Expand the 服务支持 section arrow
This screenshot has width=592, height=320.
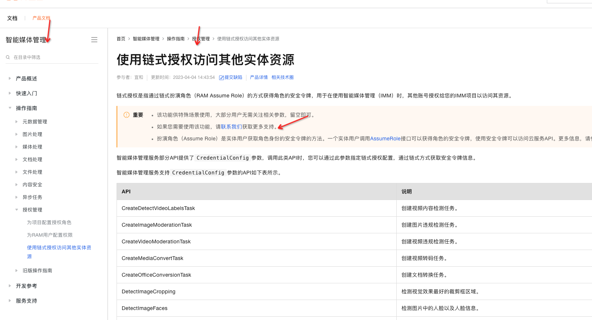pyautogui.click(x=10, y=301)
